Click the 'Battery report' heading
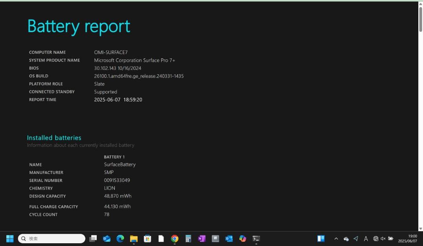 [79, 26]
